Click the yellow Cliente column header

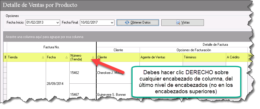tap(118, 57)
